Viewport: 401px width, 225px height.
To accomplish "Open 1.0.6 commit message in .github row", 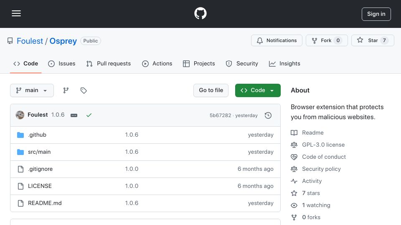I will (132, 135).
